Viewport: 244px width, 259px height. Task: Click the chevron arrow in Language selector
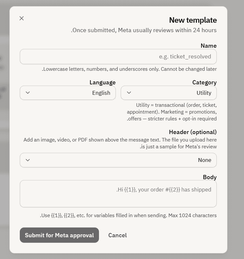tap(28, 93)
